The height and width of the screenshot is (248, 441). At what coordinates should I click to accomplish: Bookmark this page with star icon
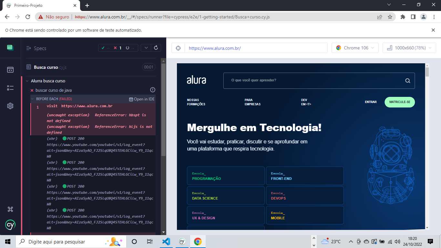tap(390, 17)
